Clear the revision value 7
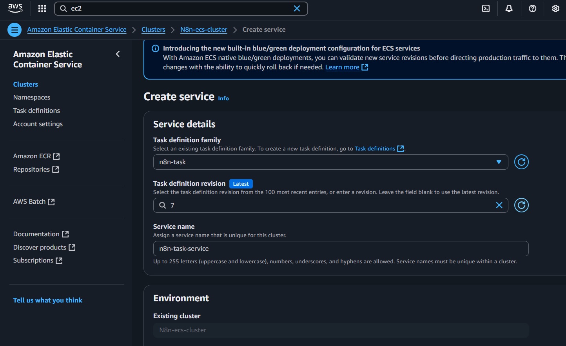The width and height of the screenshot is (566, 346). 499,205
